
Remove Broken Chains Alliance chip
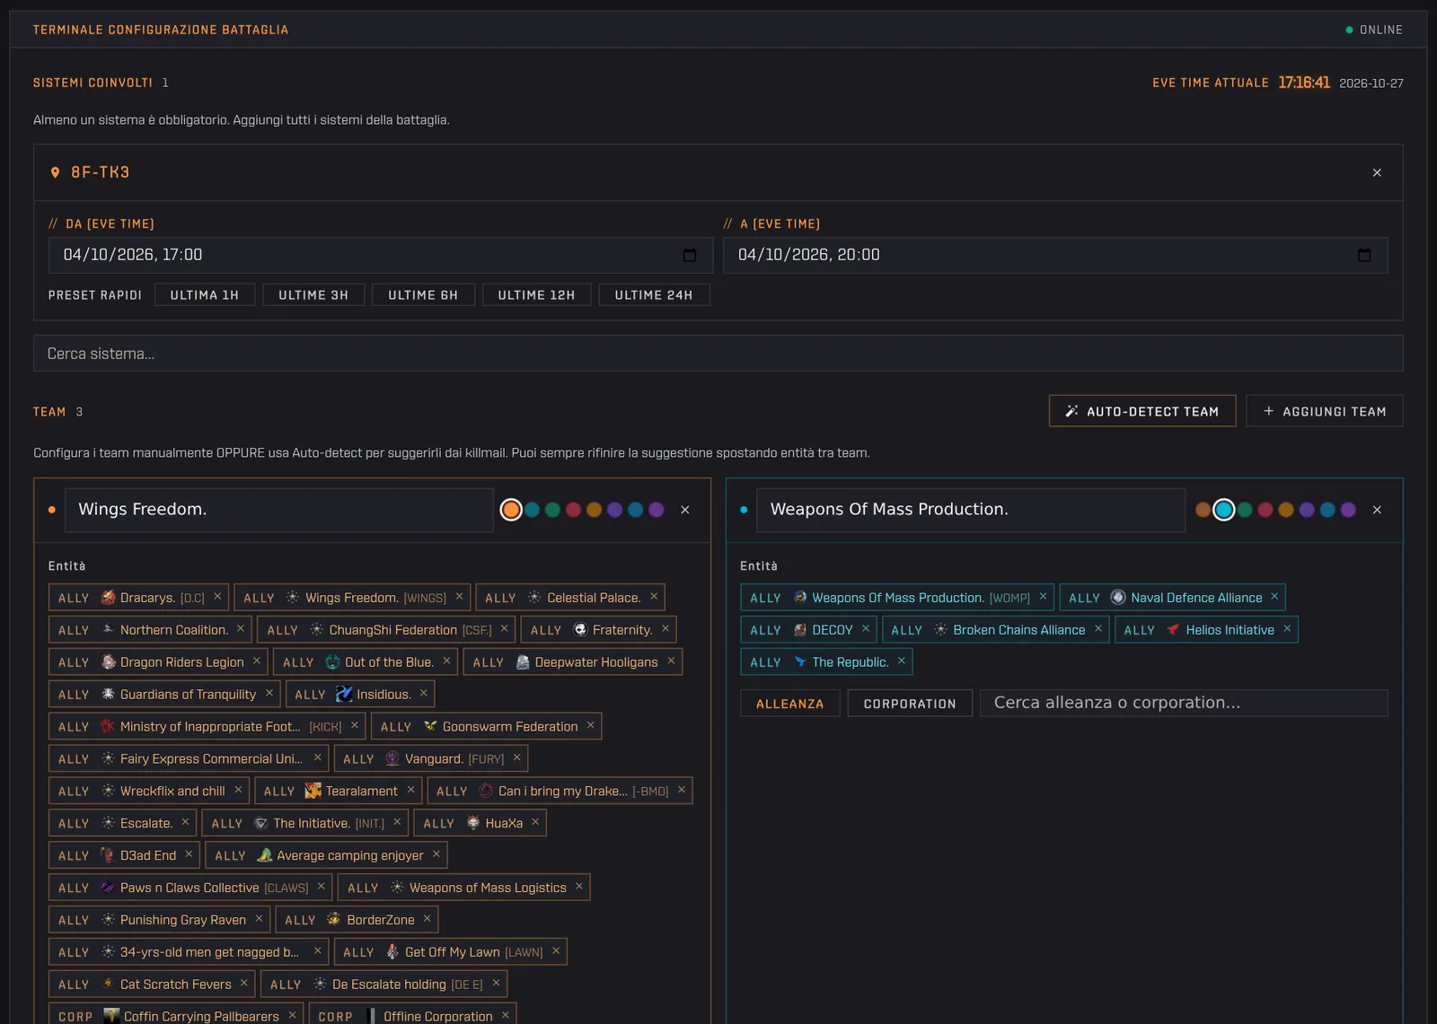point(1098,629)
